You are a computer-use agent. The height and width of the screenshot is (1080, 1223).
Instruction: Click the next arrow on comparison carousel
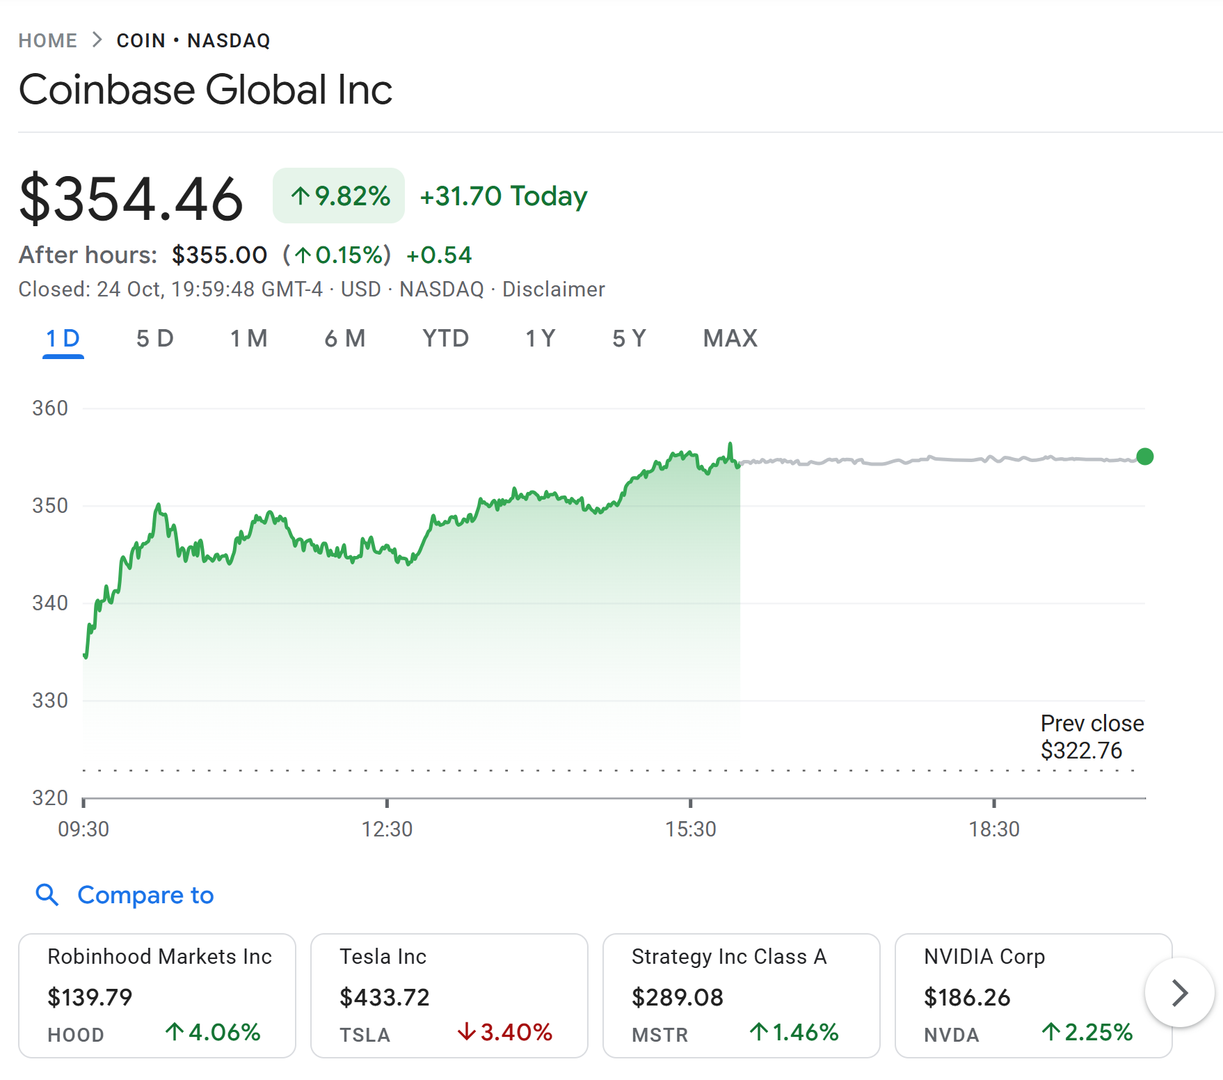(x=1179, y=992)
